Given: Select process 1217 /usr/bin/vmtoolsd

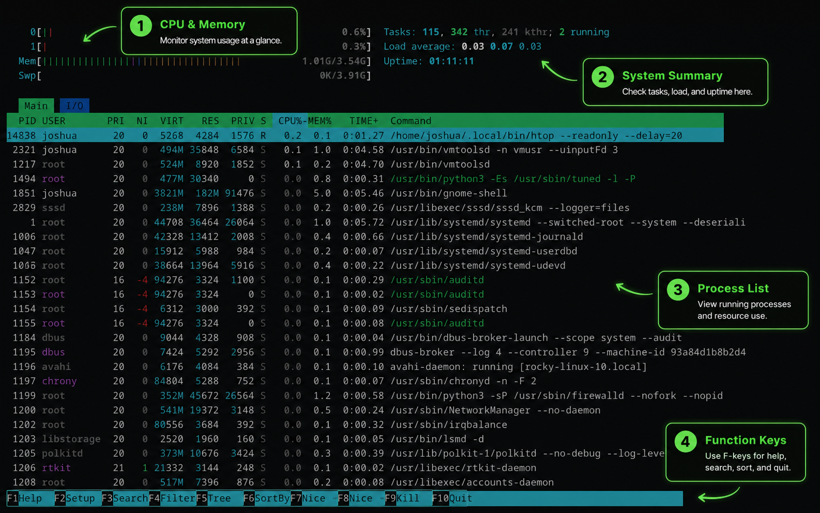Looking at the screenshot, I should point(365,164).
